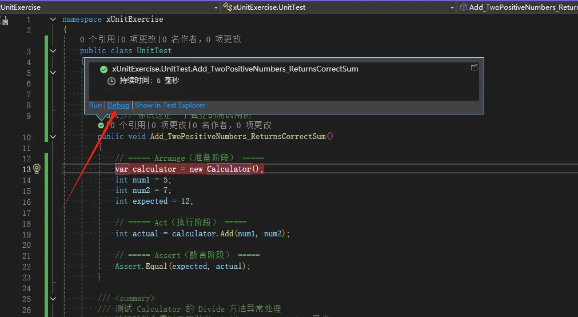
Task: Click the method name Add_TwoPositiveNumbers_ReturnsCorrectSum on line 10
Action: 238,137
